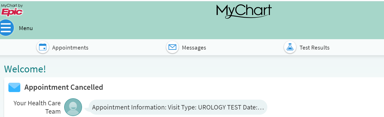Click the blue envelope beside Appointment Cancelled

pos(14,87)
